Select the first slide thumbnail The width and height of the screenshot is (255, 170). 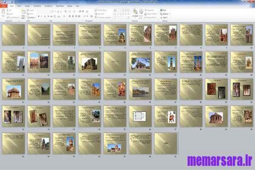click(13, 35)
